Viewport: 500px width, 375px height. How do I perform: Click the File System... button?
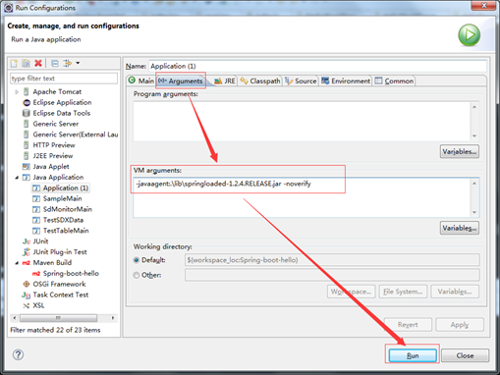point(403,292)
